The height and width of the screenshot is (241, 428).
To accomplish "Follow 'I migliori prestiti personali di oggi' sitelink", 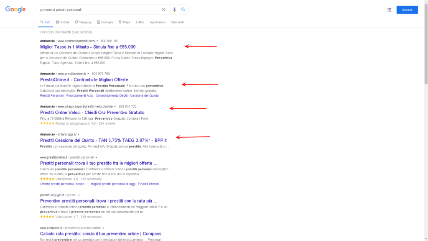I will (x=112, y=184).
